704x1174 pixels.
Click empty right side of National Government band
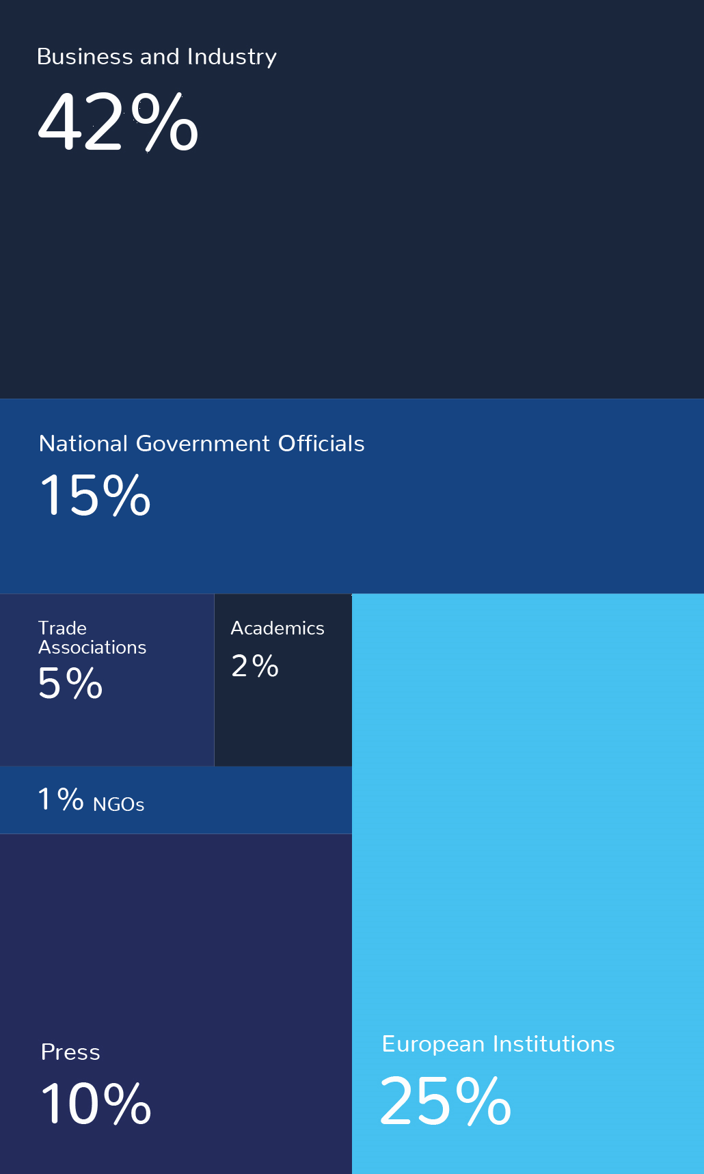[547, 520]
